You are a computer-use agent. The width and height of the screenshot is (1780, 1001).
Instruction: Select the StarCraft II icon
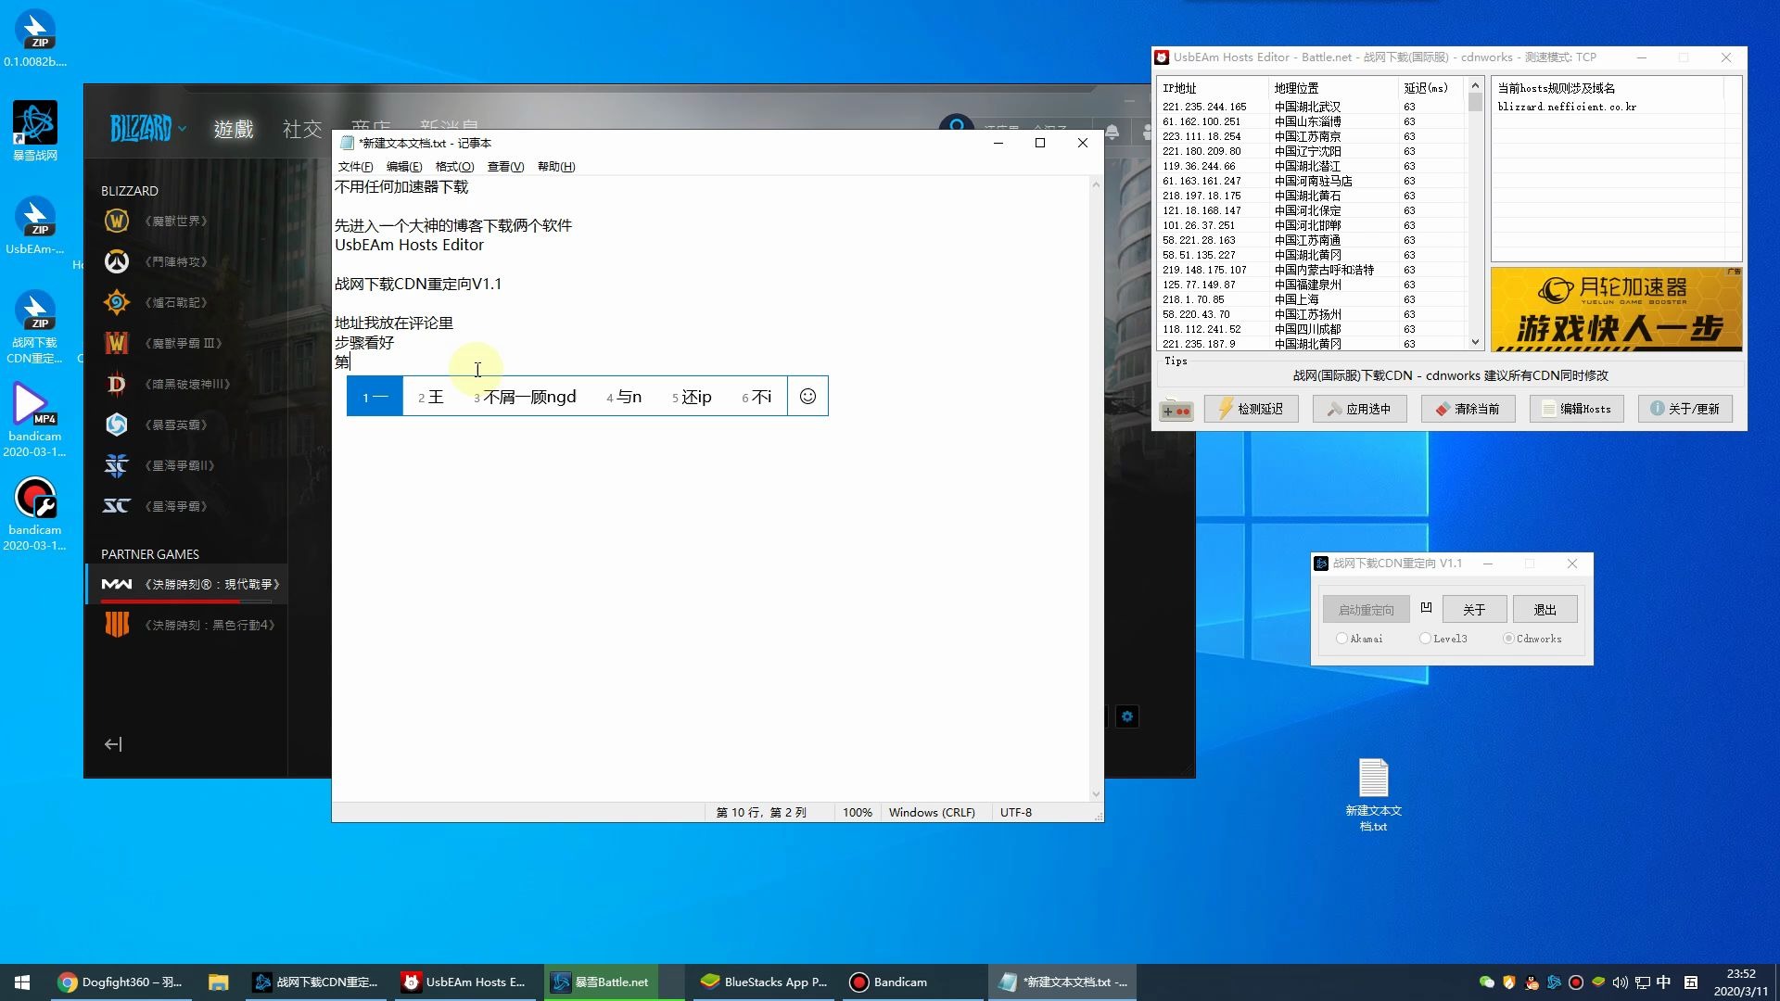coord(116,465)
